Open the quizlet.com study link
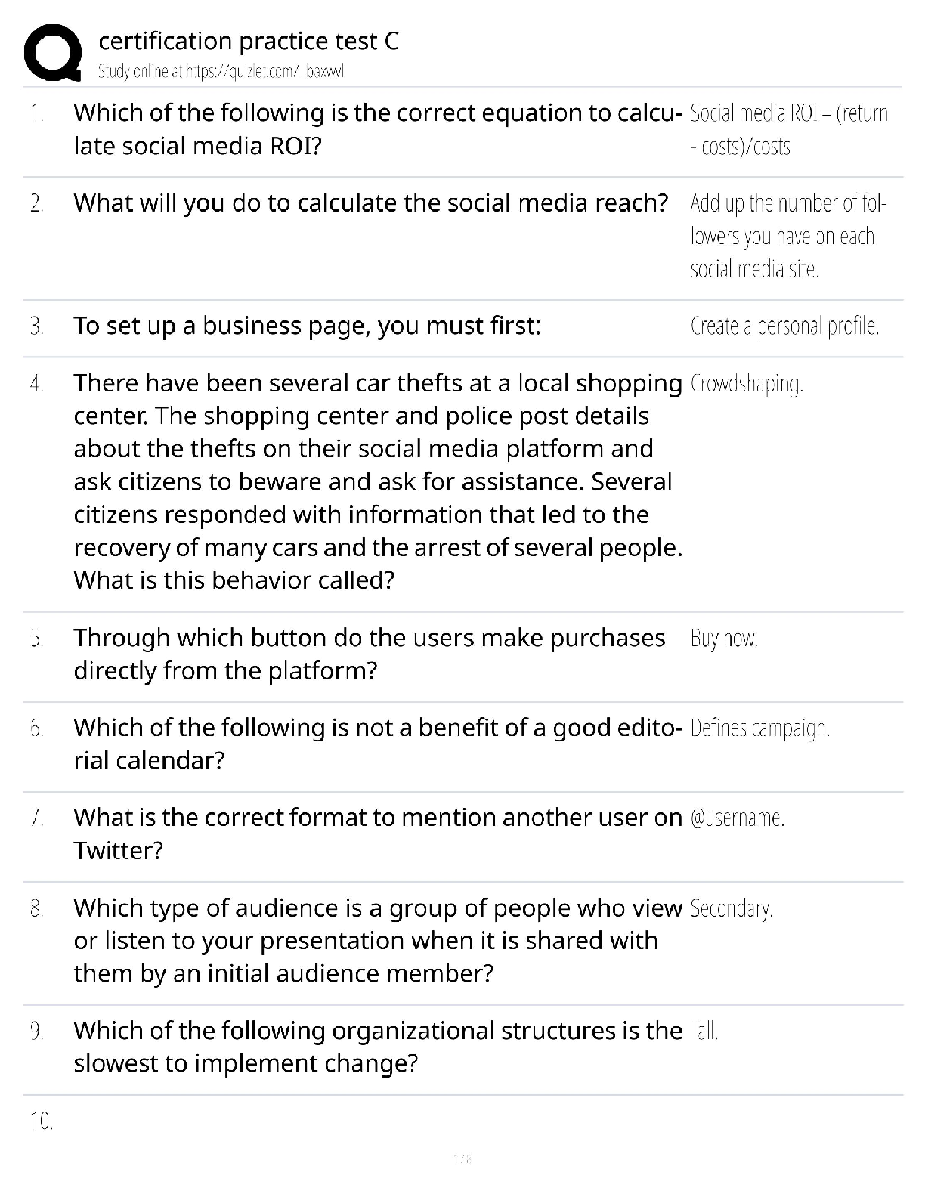This screenshot has width=925, height=1197. [x=221, y=72]
